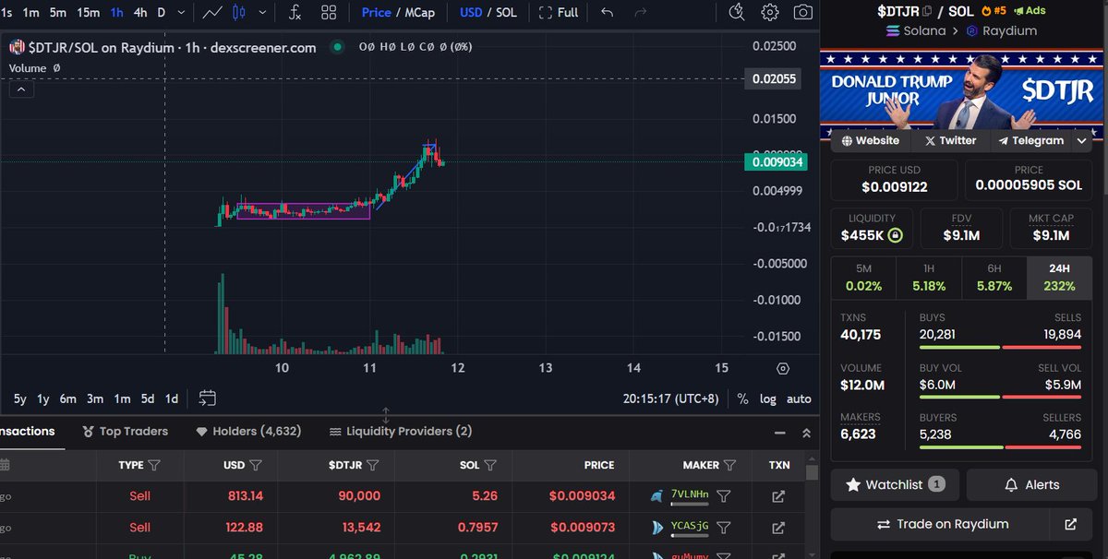Open transaction link for 122.88 sell
Image resolution: width=1108 pixels, height=559 pixels.
pyautogui.click(x=778, y=527)
